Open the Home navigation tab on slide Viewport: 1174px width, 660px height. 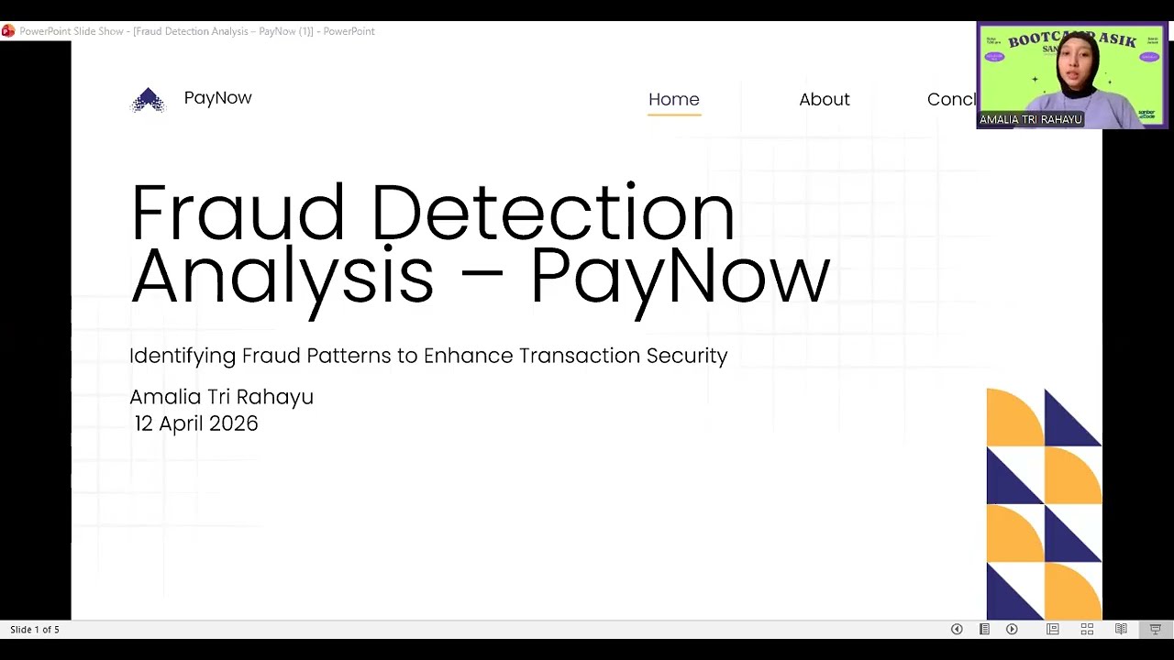tap(674, 99)
